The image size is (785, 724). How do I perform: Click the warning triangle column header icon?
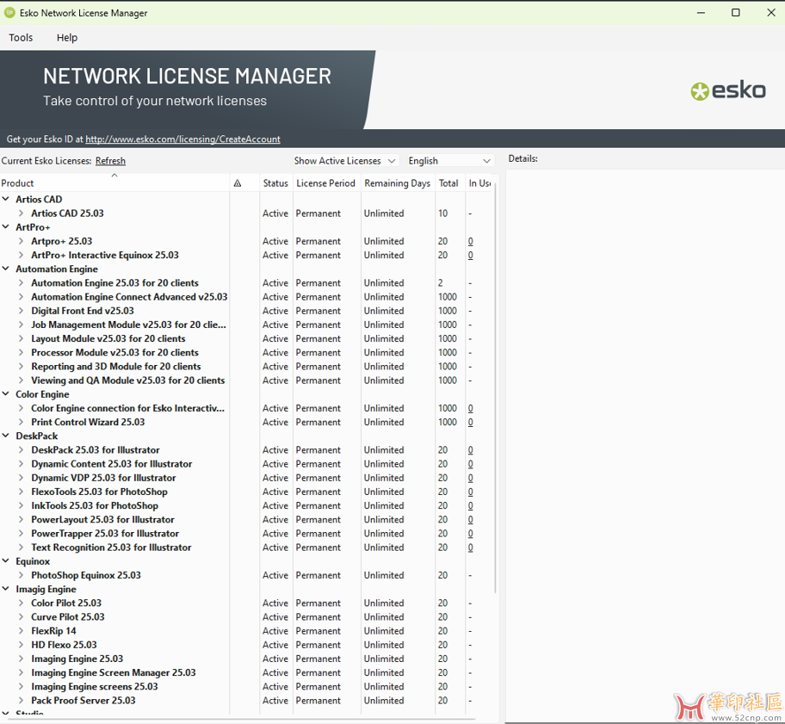[x=238, y=183]
